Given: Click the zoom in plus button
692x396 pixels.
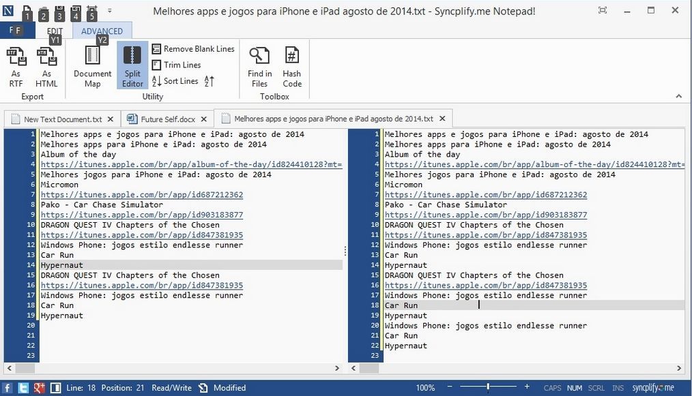Looking at the screenshot, I should click(x=527, y=386).
